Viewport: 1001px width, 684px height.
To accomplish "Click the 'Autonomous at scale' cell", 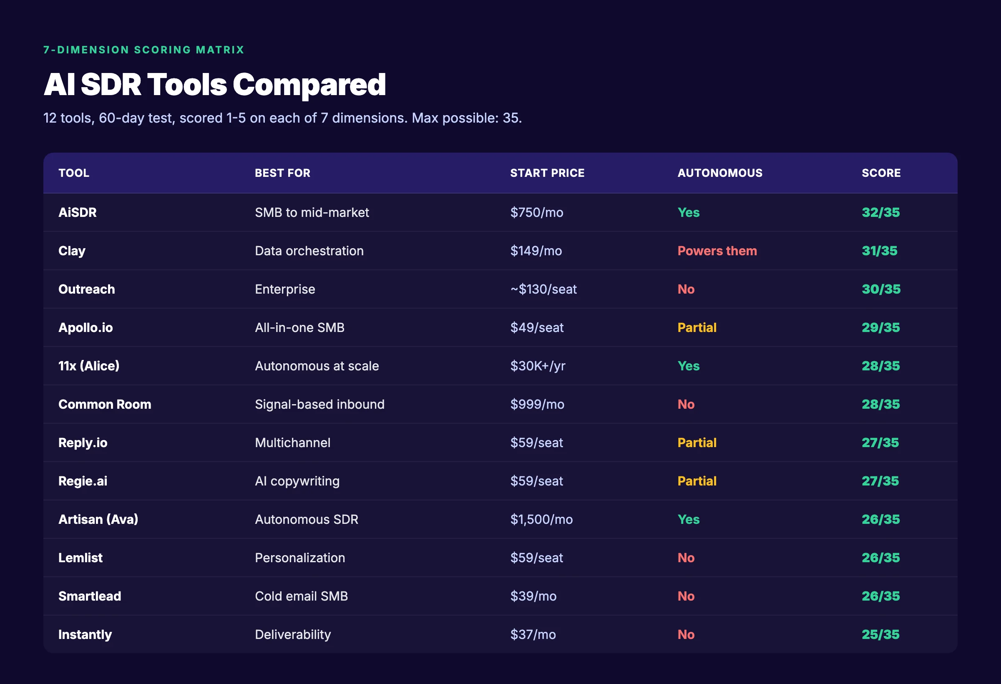I will pyautogui.click(x=317, y=366).
